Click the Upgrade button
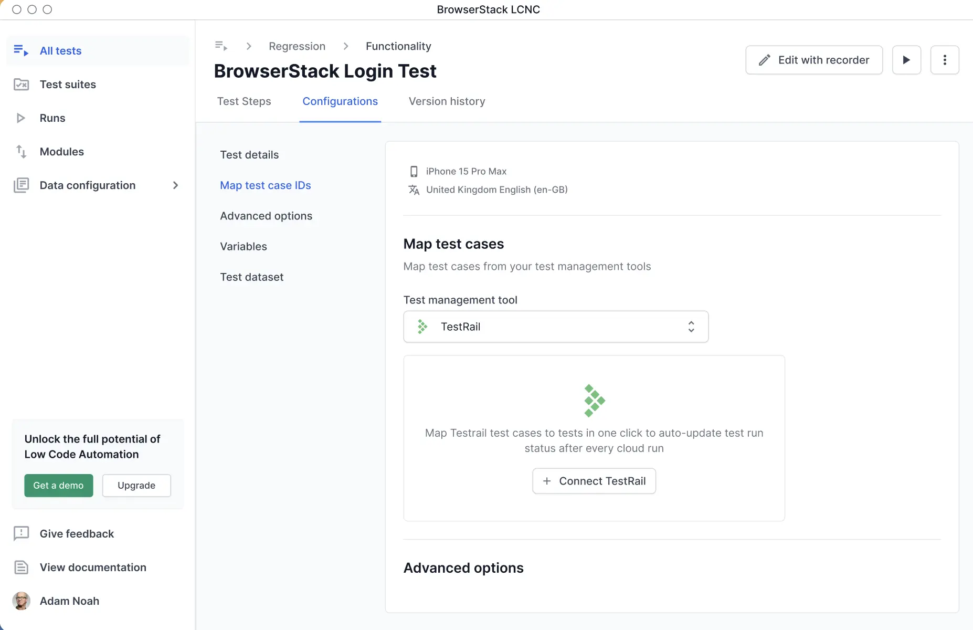Screen dimensions: 973x630 pyautogui.click(x=136, y=486)
